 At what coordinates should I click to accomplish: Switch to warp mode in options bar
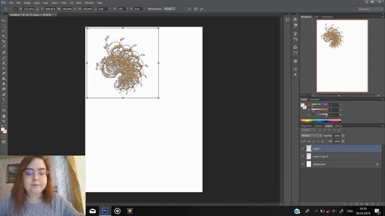189,9
